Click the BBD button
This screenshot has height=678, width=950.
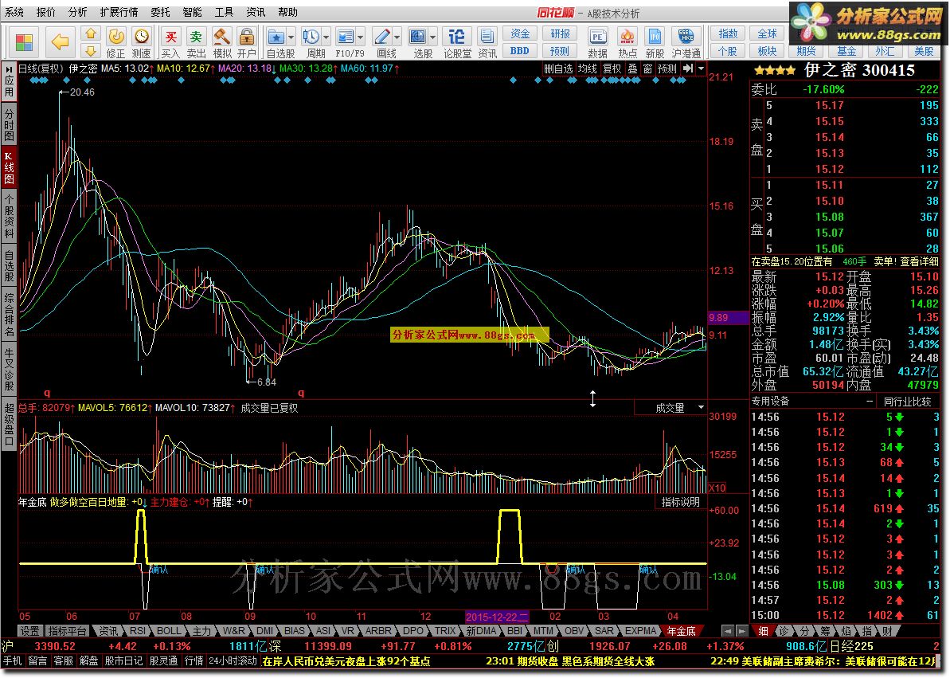click(x=520, y=51)
